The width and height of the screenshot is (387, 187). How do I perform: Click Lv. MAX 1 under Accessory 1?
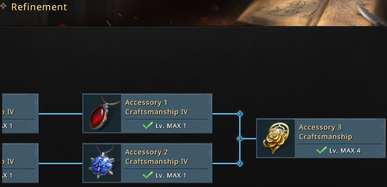pos(171,126)
